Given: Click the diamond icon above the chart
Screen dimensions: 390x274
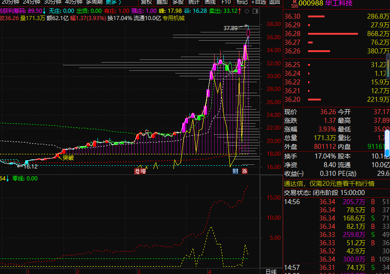Looking at the screenshot, I should (247, 11).
